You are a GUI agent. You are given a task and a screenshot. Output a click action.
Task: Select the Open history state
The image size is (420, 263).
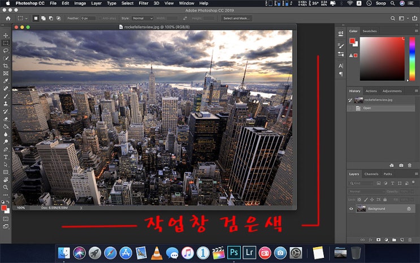(x=367, y=107)
